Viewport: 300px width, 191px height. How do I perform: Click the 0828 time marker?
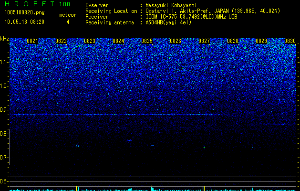point(233,41)
